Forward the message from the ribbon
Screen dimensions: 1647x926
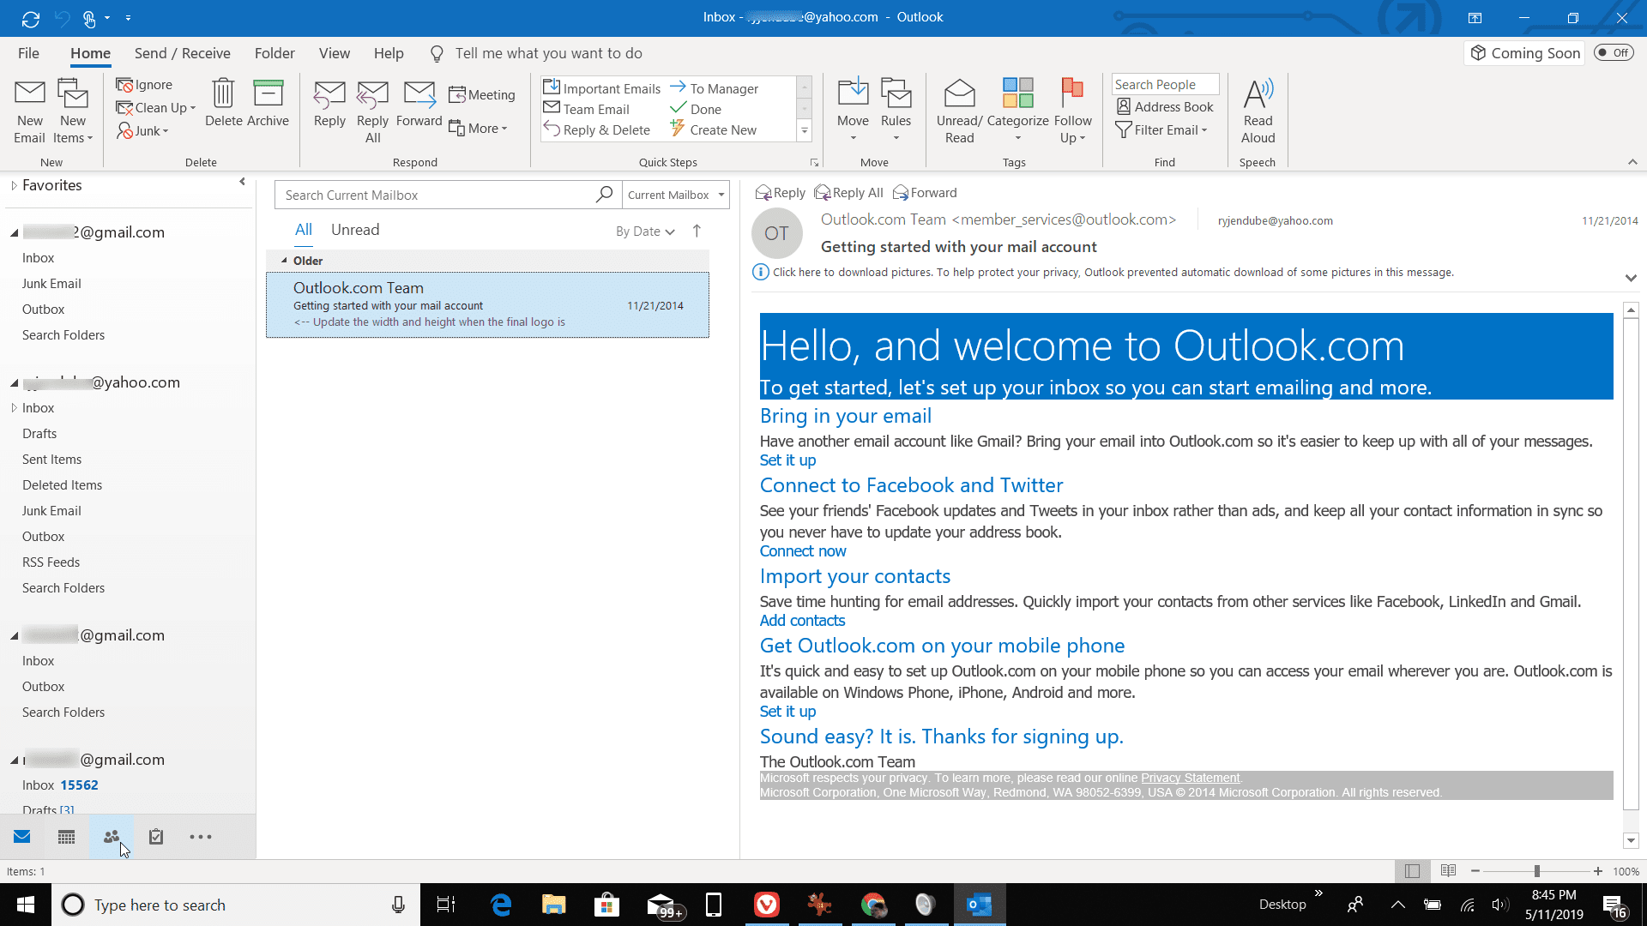click(419, 105)
